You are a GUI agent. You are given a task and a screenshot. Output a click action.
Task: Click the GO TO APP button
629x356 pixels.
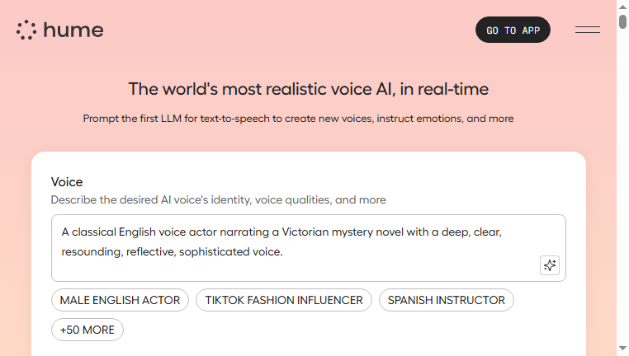(x=513, y=30)
